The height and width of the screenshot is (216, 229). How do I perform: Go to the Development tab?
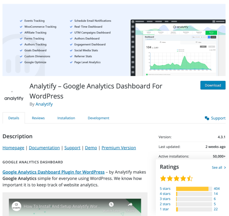98,118
